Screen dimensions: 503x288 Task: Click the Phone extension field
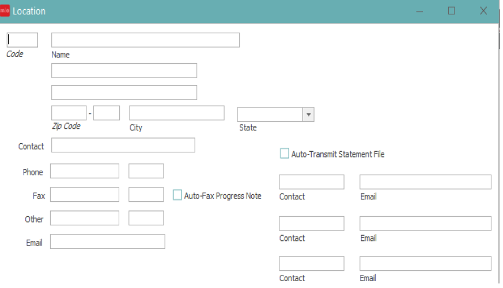pos(146,171)
